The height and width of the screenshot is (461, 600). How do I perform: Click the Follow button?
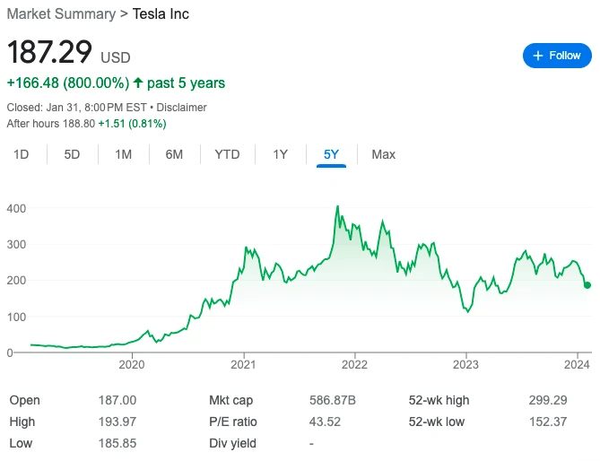pyautogui.click(x=557, y=56)
